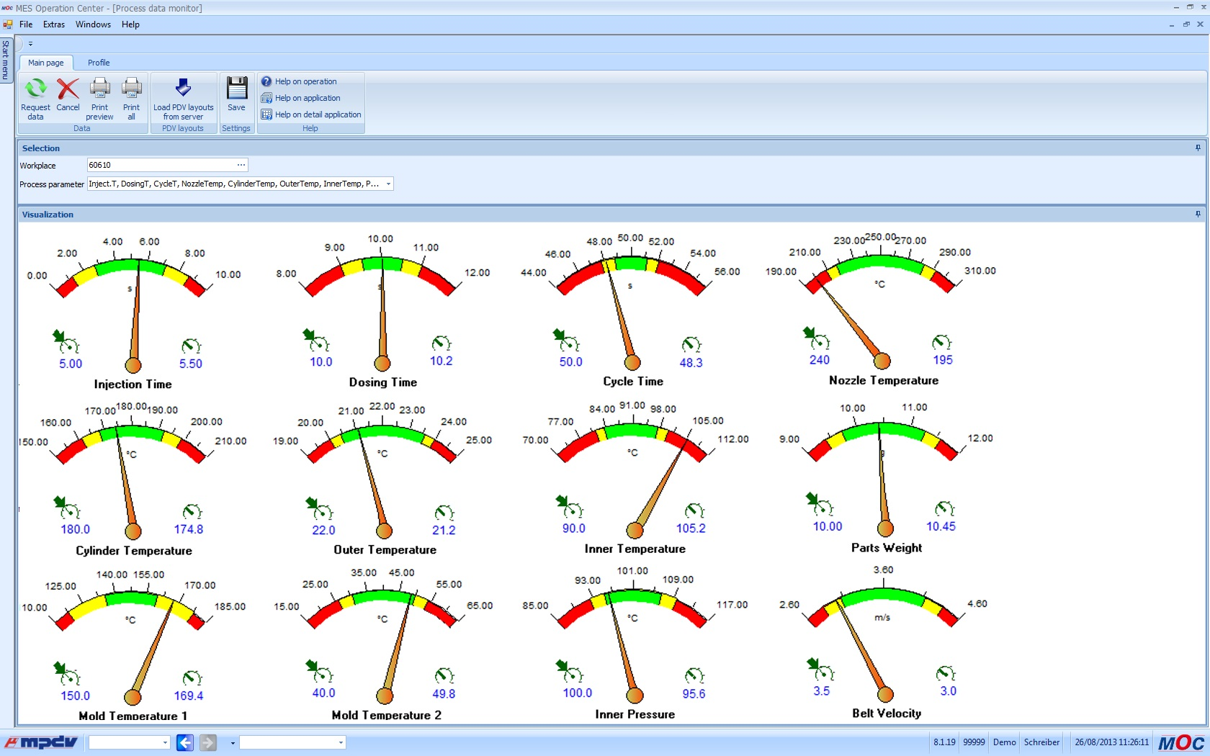Click the MOC logo in status bar
This screenshot has height=756, width=1210.
click(1181, 742)
